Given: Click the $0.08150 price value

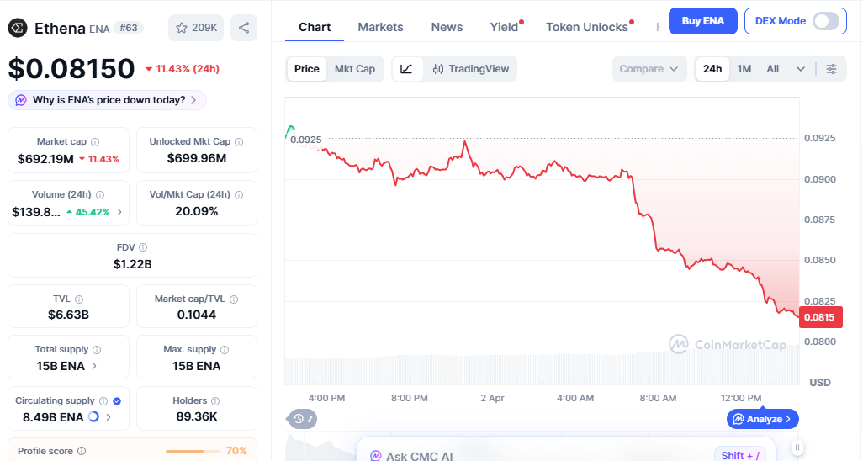Looking at the screenshot, I should [71, 69].
